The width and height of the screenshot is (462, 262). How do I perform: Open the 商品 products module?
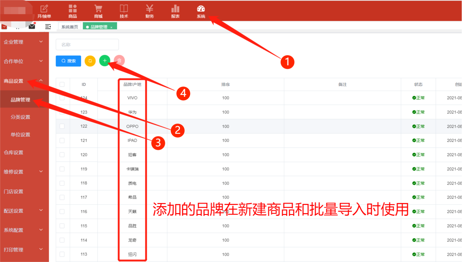tap(73, 12)
